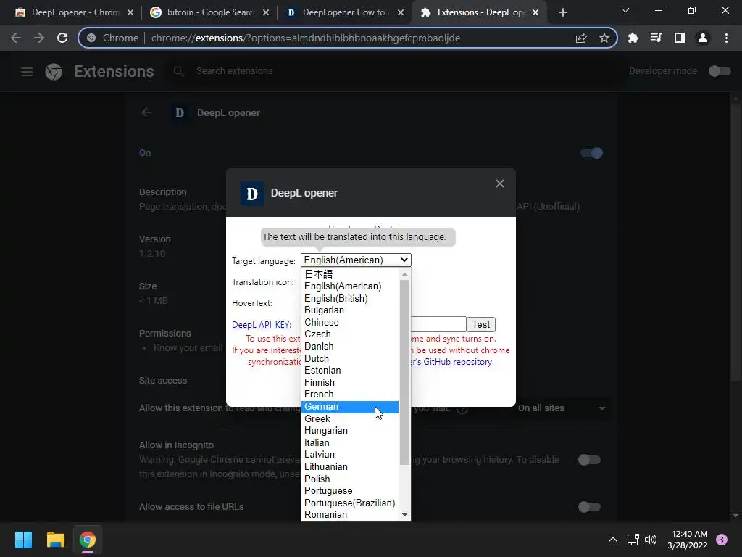Image resolution: width=742 pixels, height=557 pixels.
Task: Enable Allow access to file URLs
Action: click(590, 507)
